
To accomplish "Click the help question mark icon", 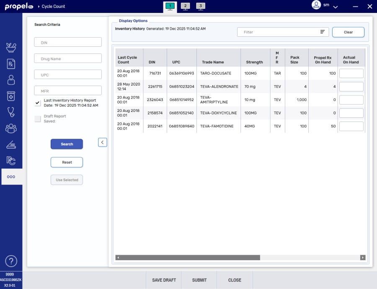I will [x=11, y=261].
